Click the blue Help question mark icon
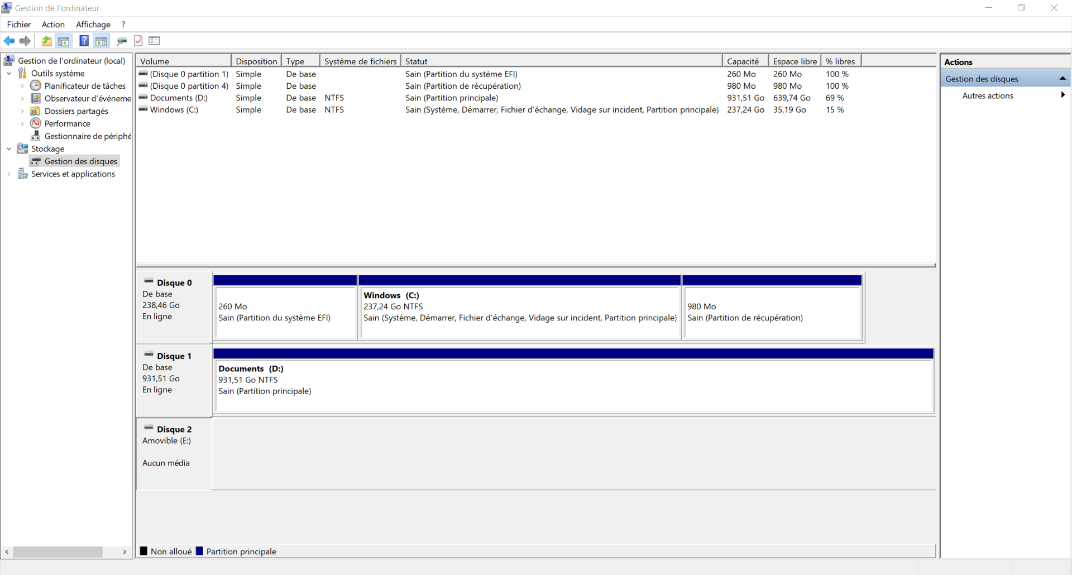1072x575 pixels. tap(84, 41)
